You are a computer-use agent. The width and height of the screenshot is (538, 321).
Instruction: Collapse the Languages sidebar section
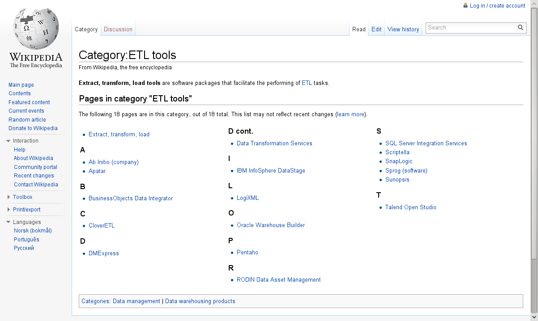coord(9,222)
